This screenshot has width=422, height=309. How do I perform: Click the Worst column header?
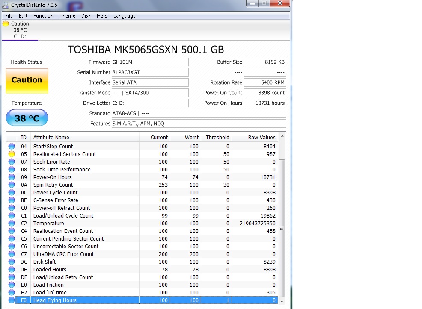tap(186, 137)
